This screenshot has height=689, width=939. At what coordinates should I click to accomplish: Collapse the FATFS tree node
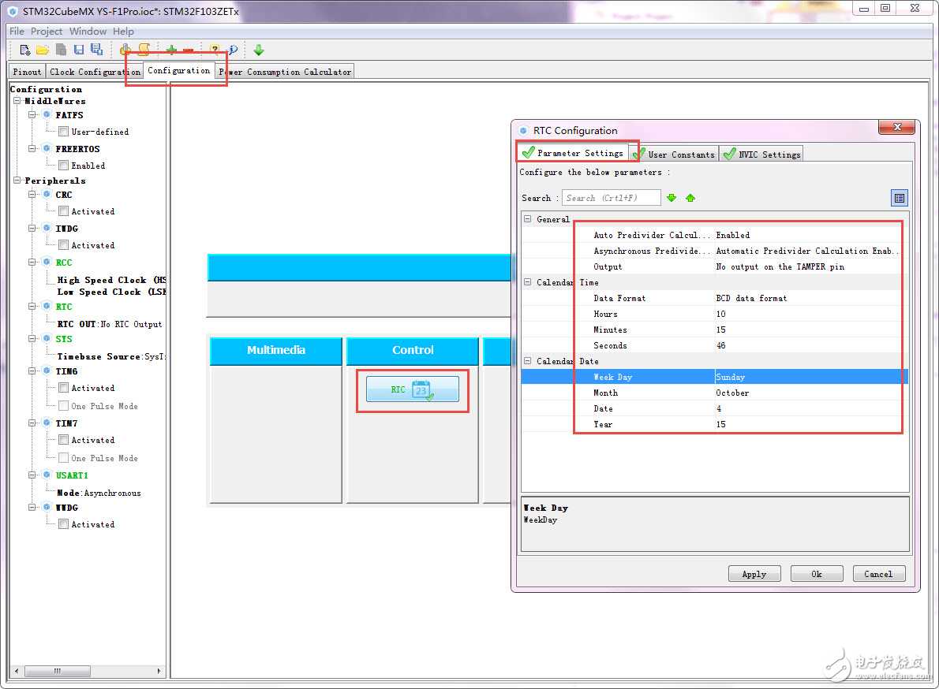[x=32, y=114]
